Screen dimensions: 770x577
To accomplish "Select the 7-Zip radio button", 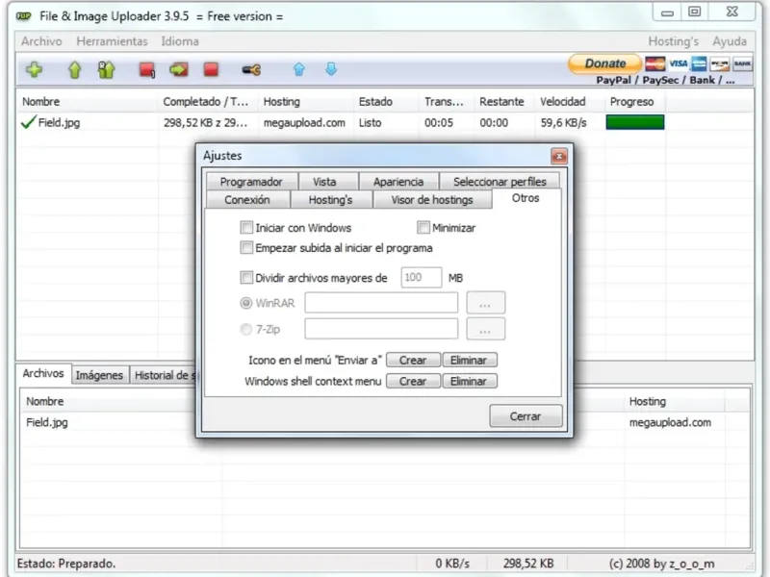I will [246, 329].
